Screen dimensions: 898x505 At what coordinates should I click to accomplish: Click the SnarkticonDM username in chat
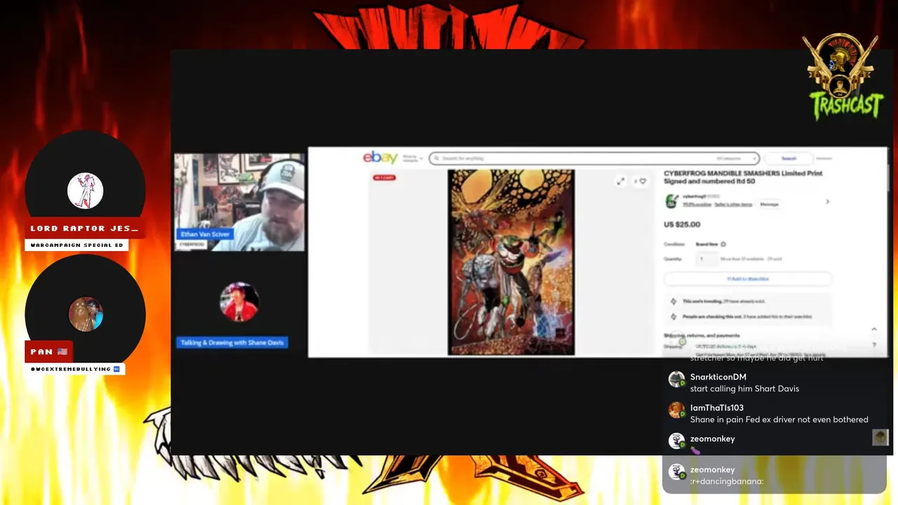pyautogui.click(x=718, y=377)
